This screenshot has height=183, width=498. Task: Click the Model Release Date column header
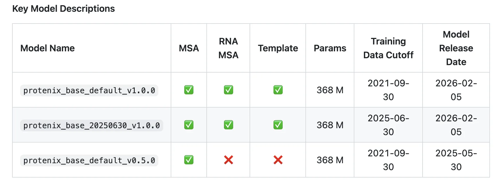(x=456, y=48)
